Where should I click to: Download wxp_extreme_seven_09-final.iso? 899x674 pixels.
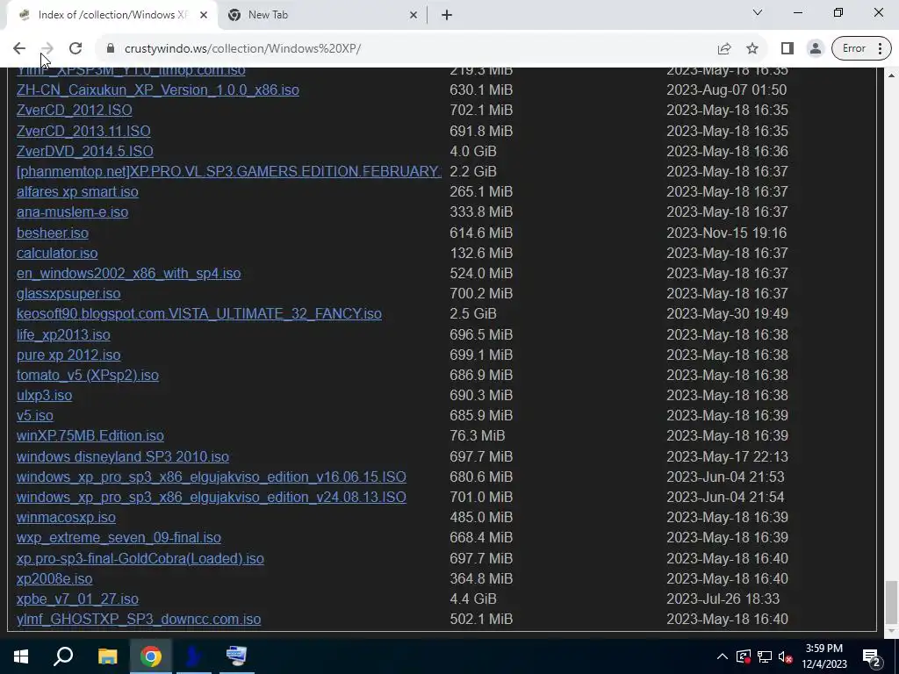(119, 538)
